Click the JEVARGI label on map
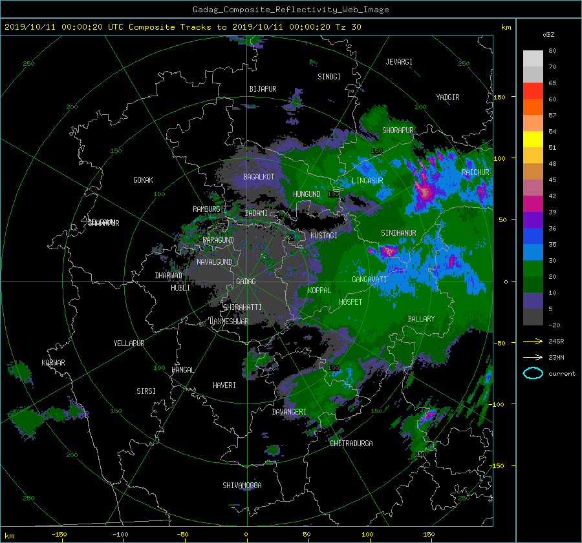 [399, 62]
